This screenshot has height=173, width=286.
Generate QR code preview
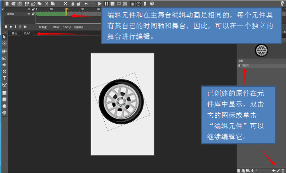tap(125, 4)
